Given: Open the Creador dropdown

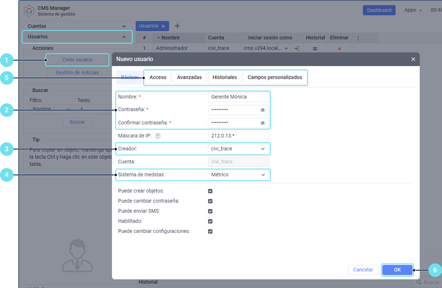Looking at the screenshot, I should [239, 149].
